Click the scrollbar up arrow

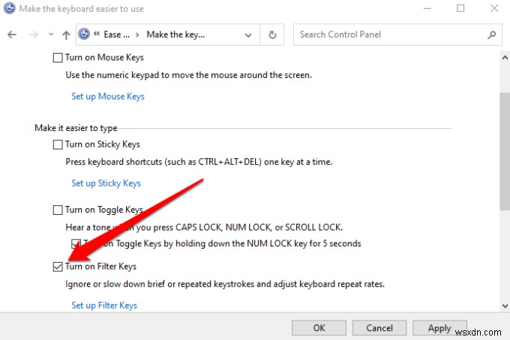505,58
